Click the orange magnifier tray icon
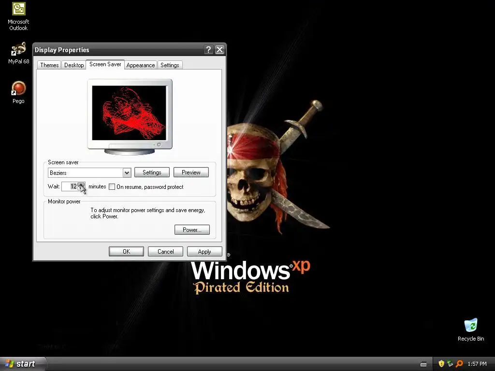Viewport: 495px width, 371px height. click(x=459, y=364)
